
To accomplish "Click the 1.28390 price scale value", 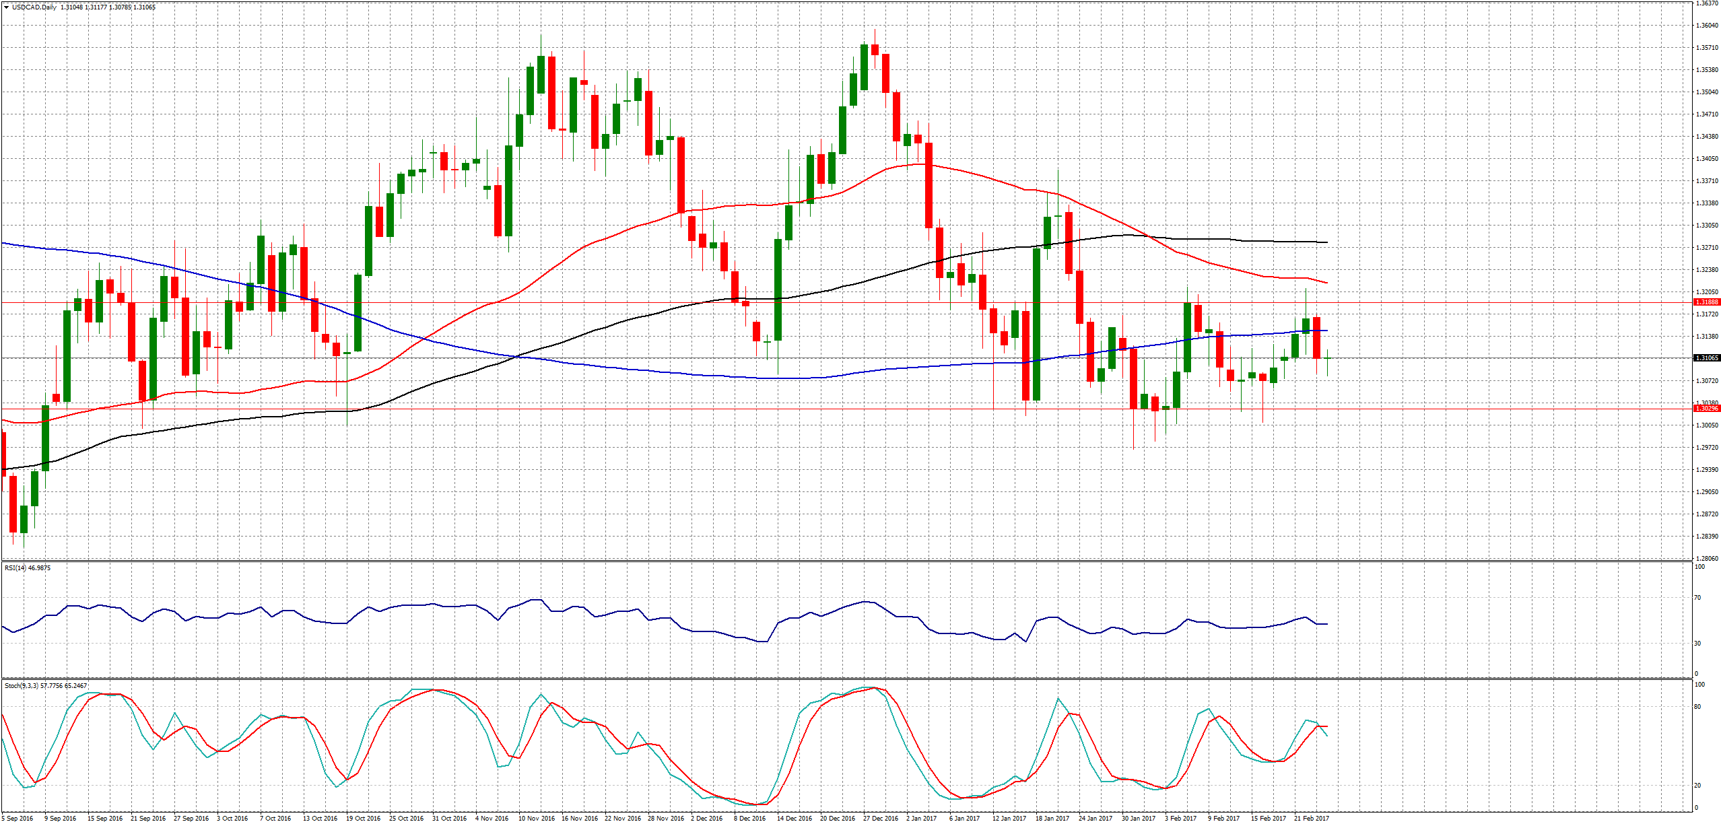I will 1706,537.
